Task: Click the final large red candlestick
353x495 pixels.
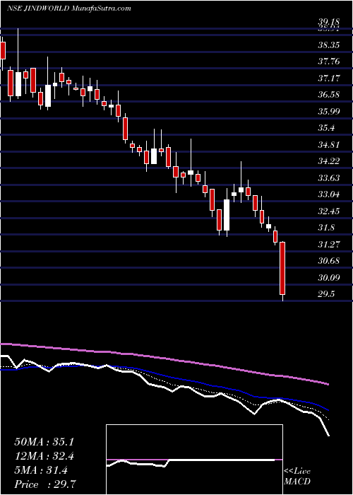Action: click(x=282, y=268)
